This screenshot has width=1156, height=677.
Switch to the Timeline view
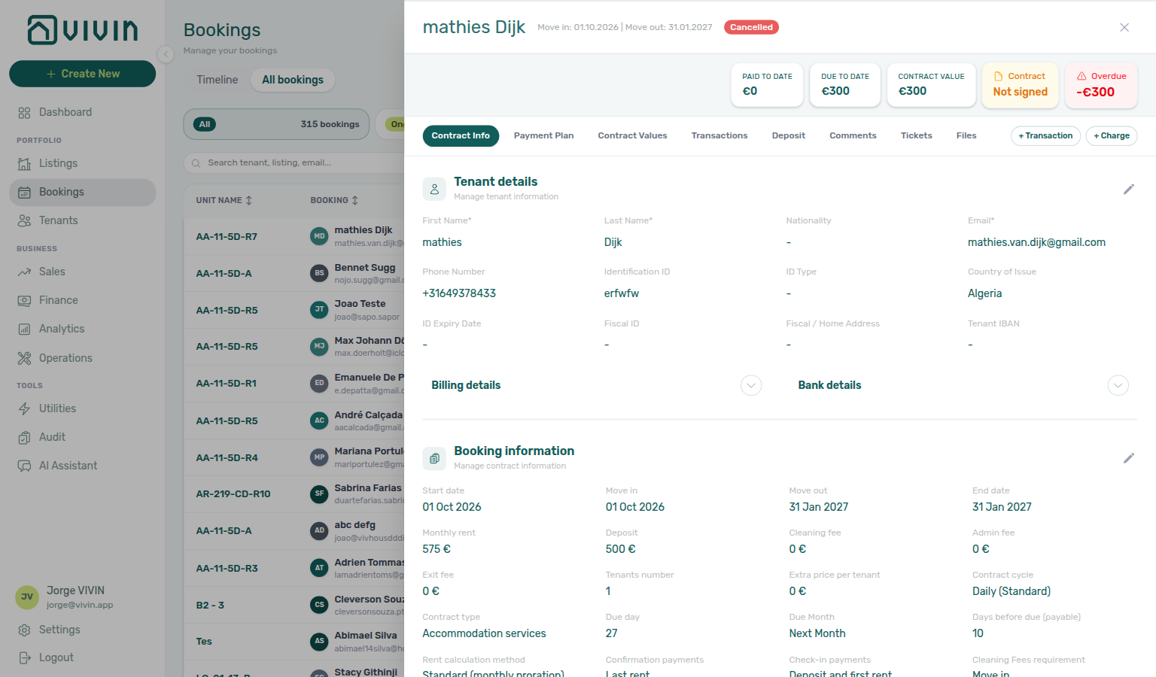217,80
